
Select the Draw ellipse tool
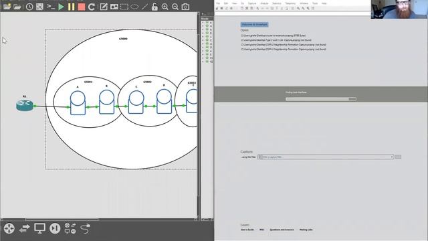point(134,7)
